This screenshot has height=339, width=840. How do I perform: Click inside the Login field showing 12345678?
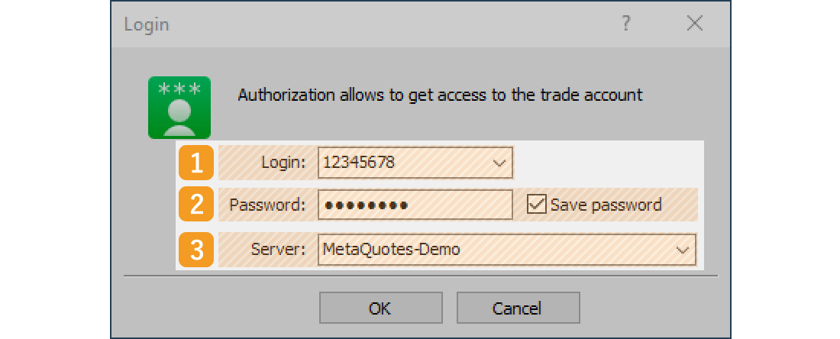point(397,163)
